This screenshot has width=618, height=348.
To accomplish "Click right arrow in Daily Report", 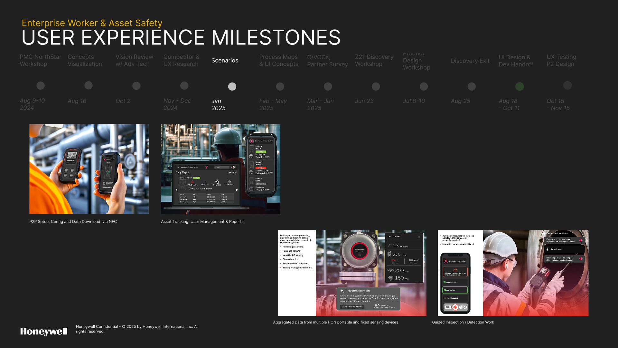I will pyautogui.click(x=237, y=190).
